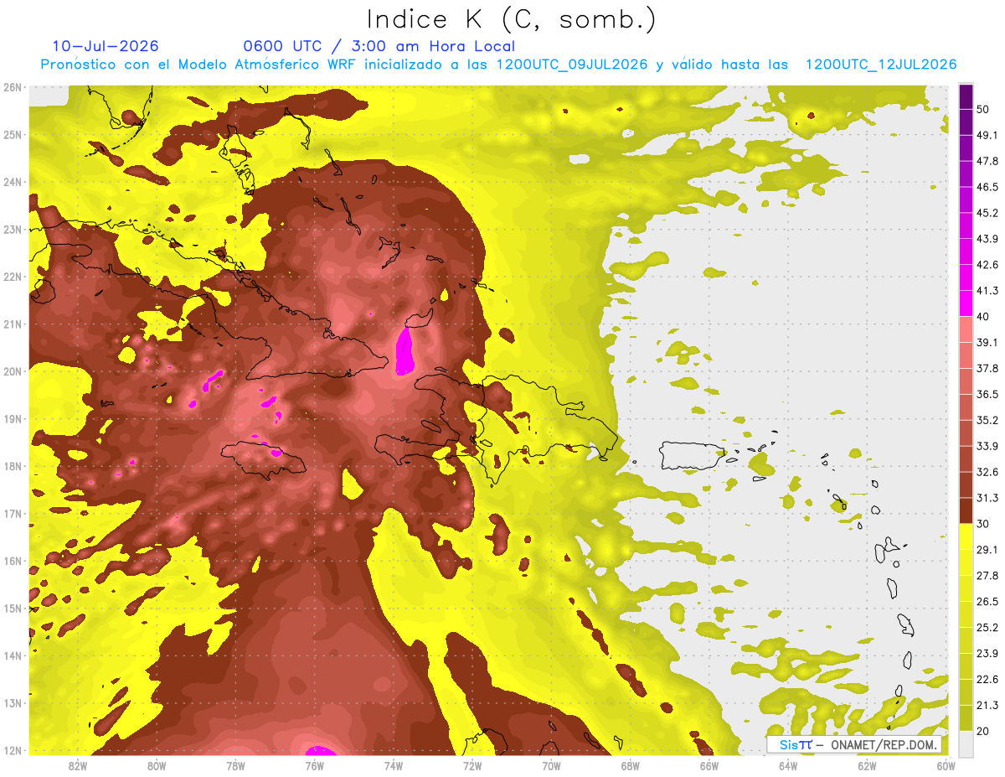
Task: Click the initialization time "1200UTC_09JUL2026"
Action: coord(572,65)
